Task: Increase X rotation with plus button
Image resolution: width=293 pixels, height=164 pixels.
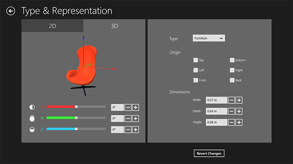Action: 136,108
